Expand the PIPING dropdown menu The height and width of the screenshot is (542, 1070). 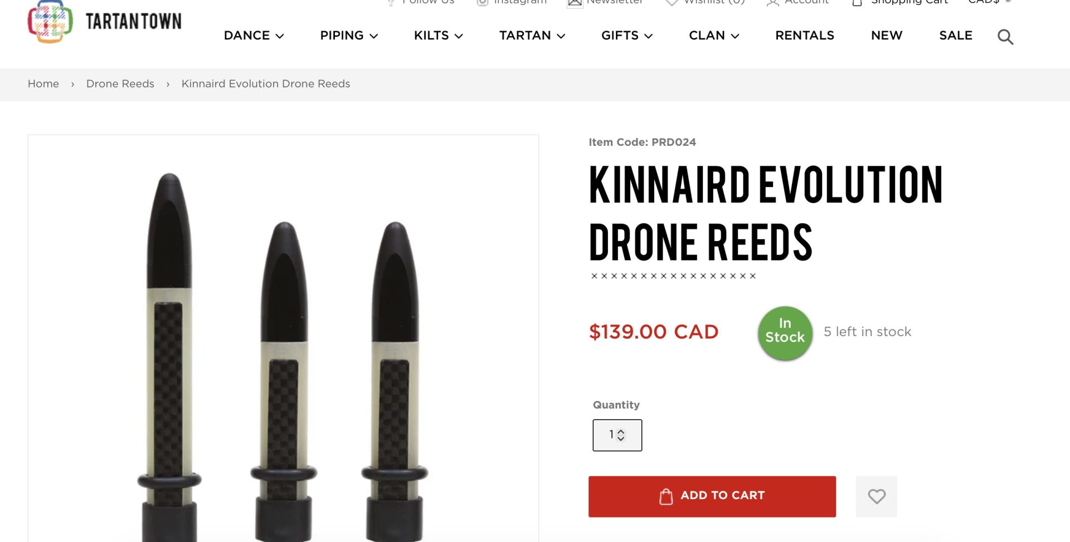349,36
